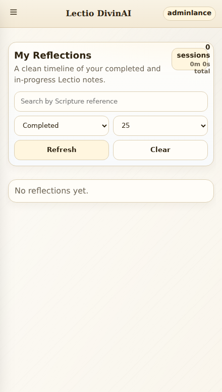Click the sessions label in stats badge

pyautogui.click(x=193, y=55)
